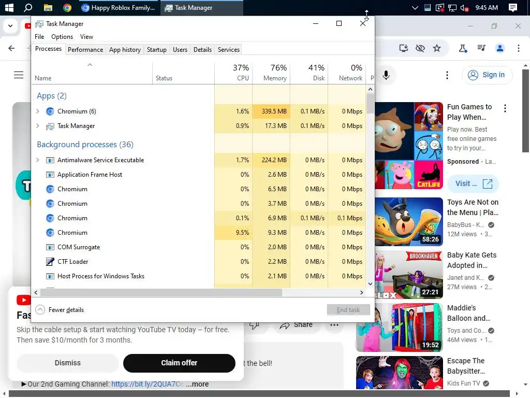
Task: Click the Windows Start button
Action: [9, 7]
